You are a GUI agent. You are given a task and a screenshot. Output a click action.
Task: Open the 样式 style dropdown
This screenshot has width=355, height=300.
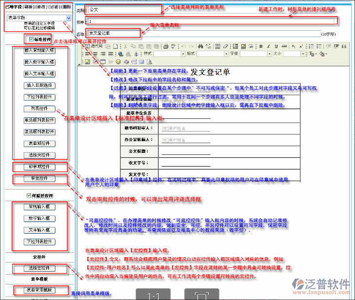coord(169,54)
